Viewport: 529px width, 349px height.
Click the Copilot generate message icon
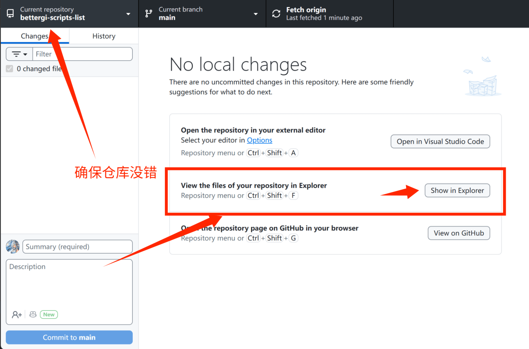pos(33,314)
